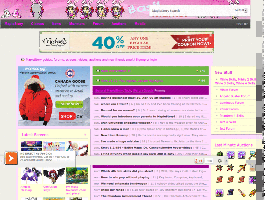Open the Angelic Buster Forum link
267x200 pixels.
pos(235,96)
